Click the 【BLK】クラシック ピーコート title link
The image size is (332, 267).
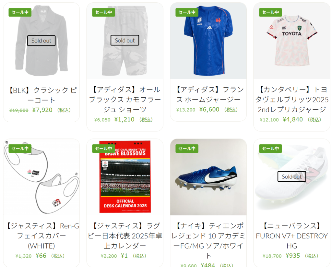click(x=41, y=95)
